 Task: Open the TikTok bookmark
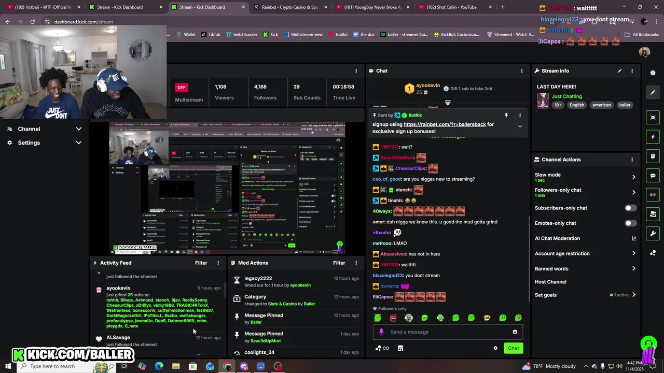(210, 35)
